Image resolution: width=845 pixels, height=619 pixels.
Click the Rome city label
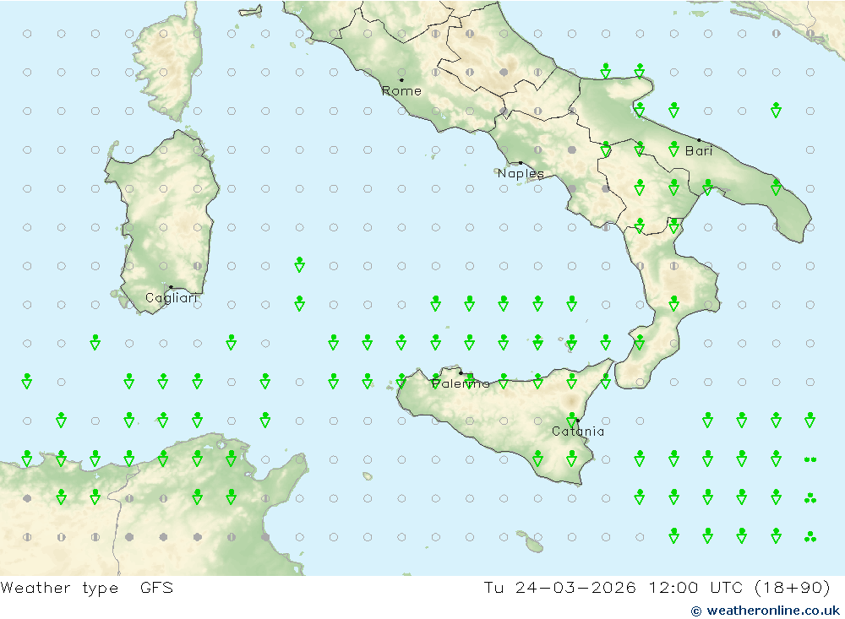pyautogui.click(x=401, y=91)
